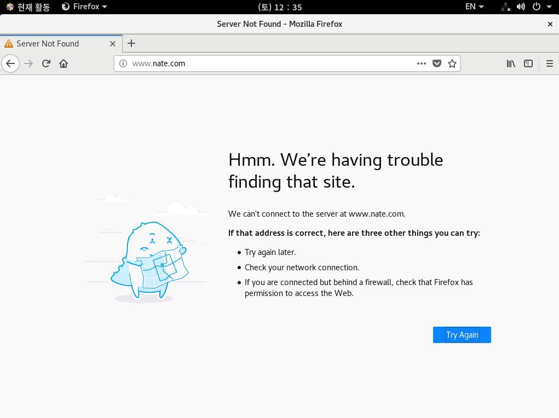Open the Firefox home page
The height and width of the screenshot is (418, 559).
(x=64, y=63)
